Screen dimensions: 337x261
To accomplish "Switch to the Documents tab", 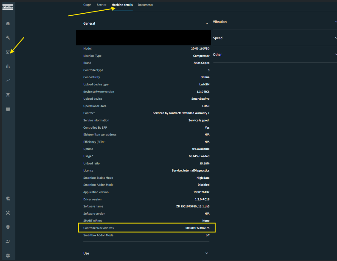I will 146,5.
